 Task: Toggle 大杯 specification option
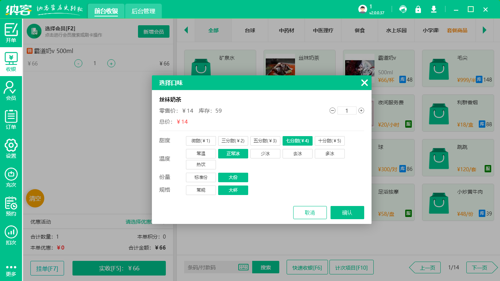(233, 190)
